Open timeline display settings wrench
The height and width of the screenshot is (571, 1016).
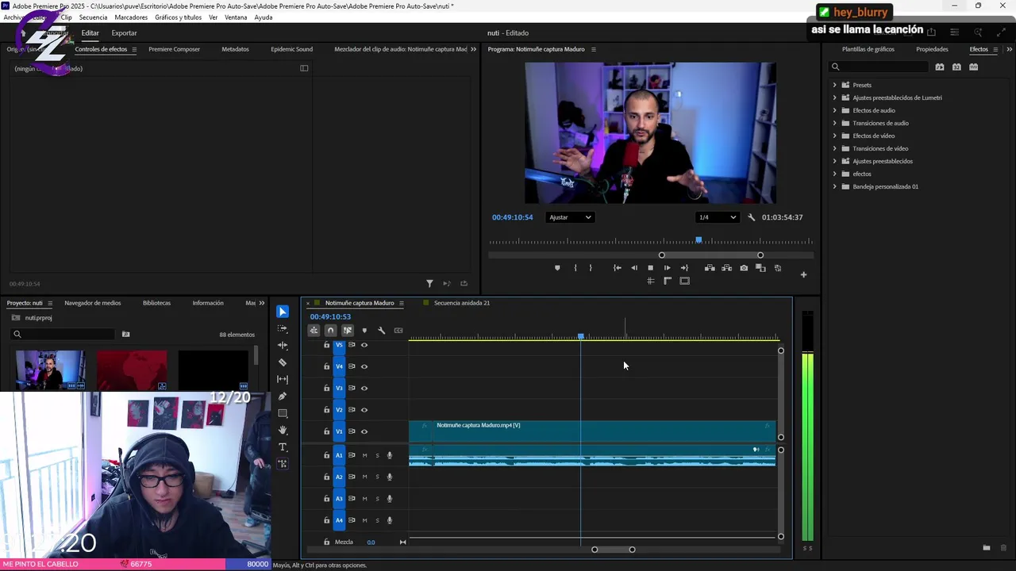[381, 331]
